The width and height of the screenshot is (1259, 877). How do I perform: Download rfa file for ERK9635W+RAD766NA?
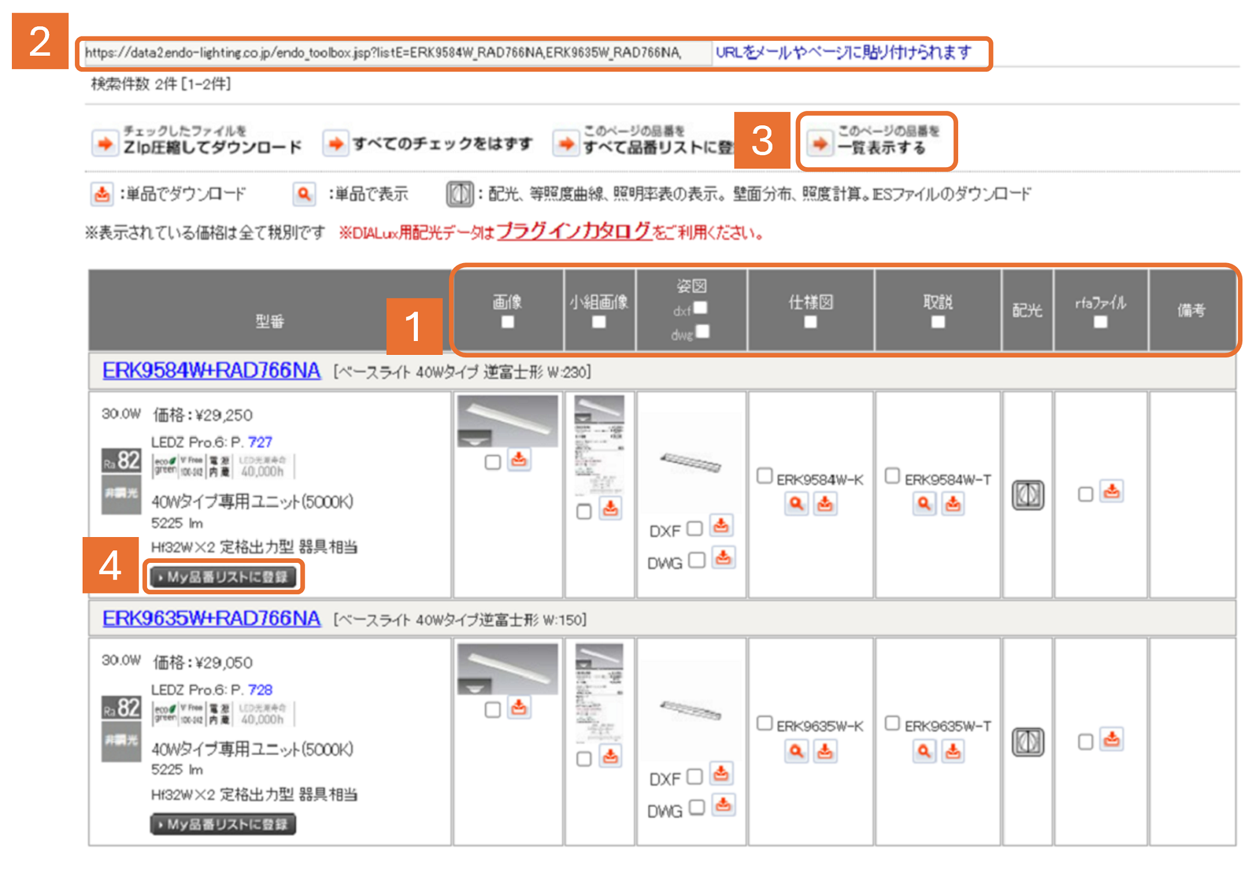[x=1112, y=740]
